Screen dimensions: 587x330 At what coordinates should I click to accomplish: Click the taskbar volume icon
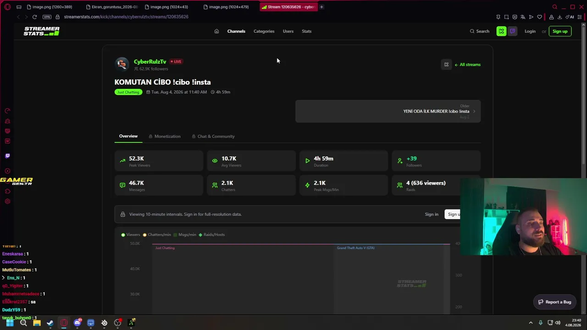point(558,323)
